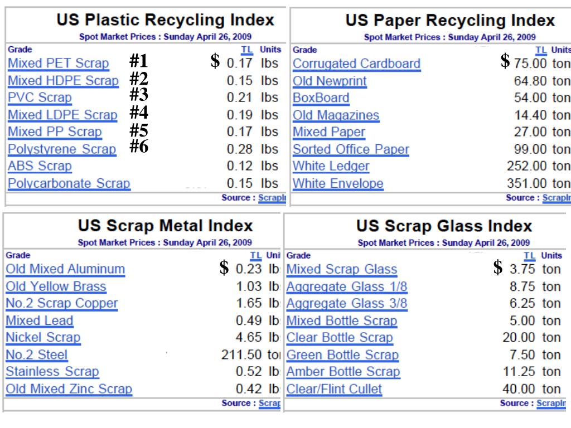571x428 pixels.
Task: Open the Polystyrene Scrap link
Action: 62,149
